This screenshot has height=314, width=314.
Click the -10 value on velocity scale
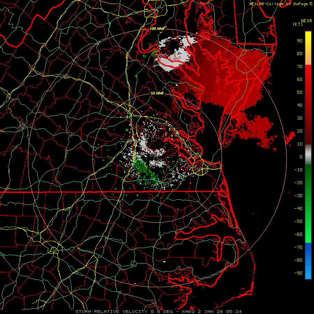point(298,170)
